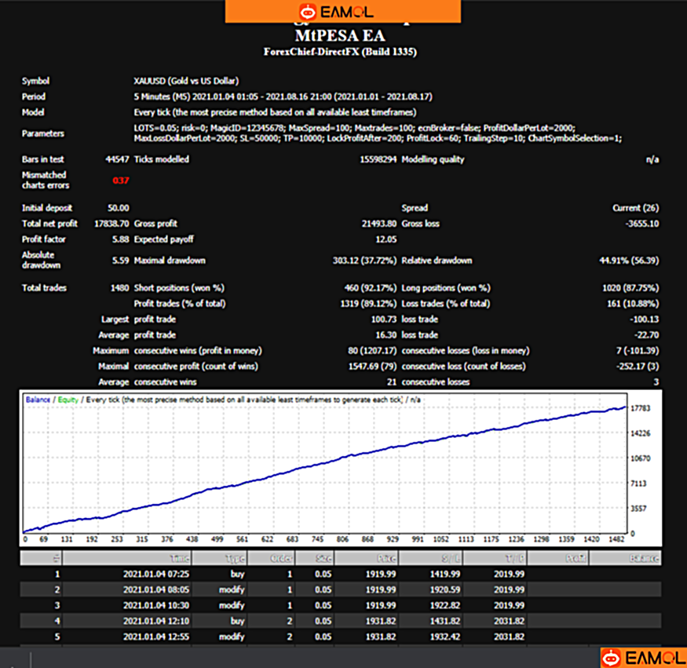Viewport: 687px width, 668px height.
Task: Click the Price column header
Action: pos(366,557)
